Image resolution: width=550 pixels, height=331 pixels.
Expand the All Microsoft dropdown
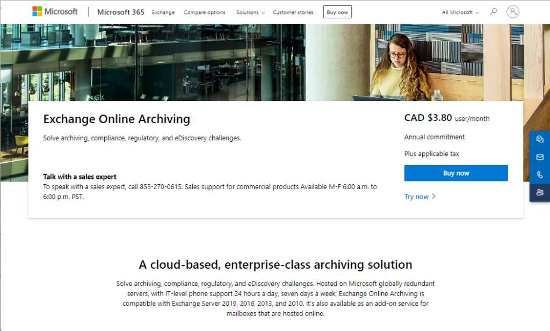[x=459, y=12]
